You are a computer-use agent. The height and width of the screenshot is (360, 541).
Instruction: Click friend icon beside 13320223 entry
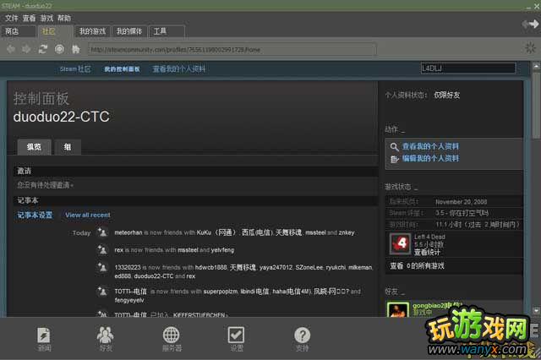point(102,267)
